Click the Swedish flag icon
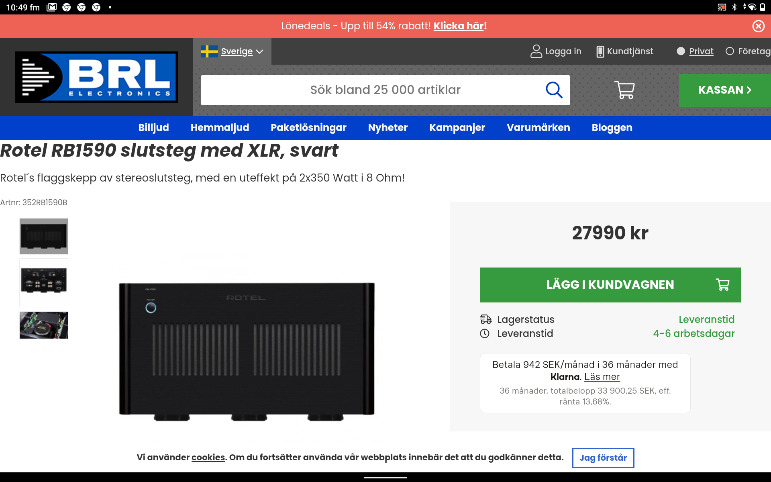The height and width of the screenshot is (482, 771). pyautogui.click(x=209, y=51)
